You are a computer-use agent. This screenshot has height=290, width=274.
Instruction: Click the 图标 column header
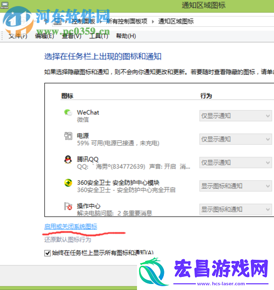[67, 96]
